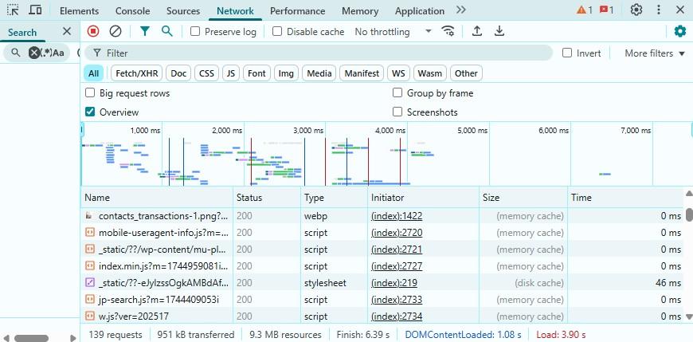The width and height of the screenshot is (693, 342).
Task: Select the Other filter
Action: click(x=466, y=73)
